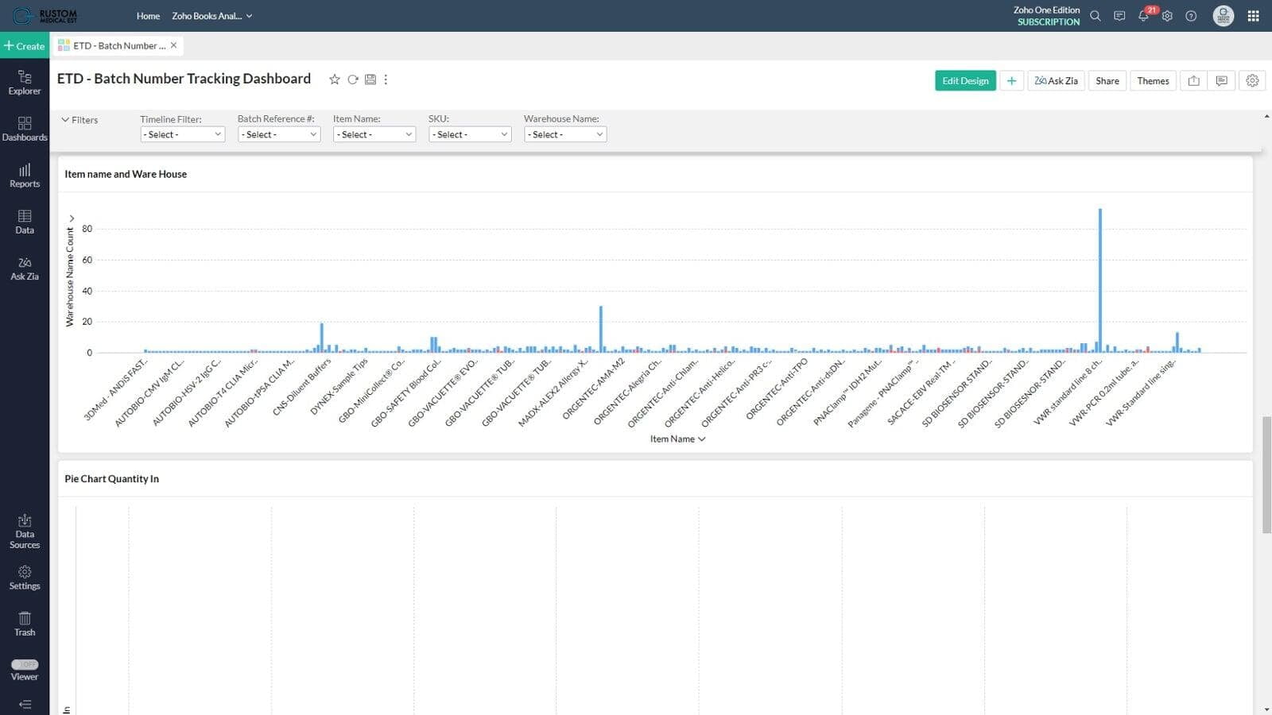Open the Home menu item
Viewport: 1272px width, 715px height.
tap(148, 16)
